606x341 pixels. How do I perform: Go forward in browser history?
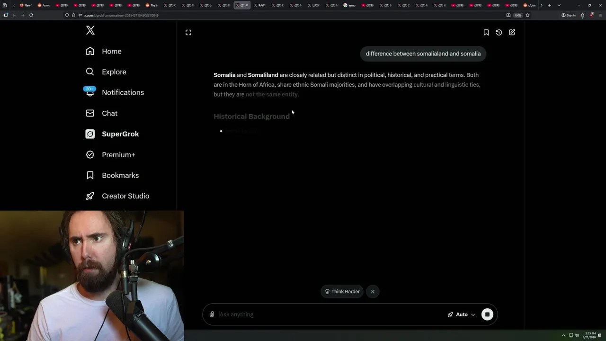coord(22,15)
